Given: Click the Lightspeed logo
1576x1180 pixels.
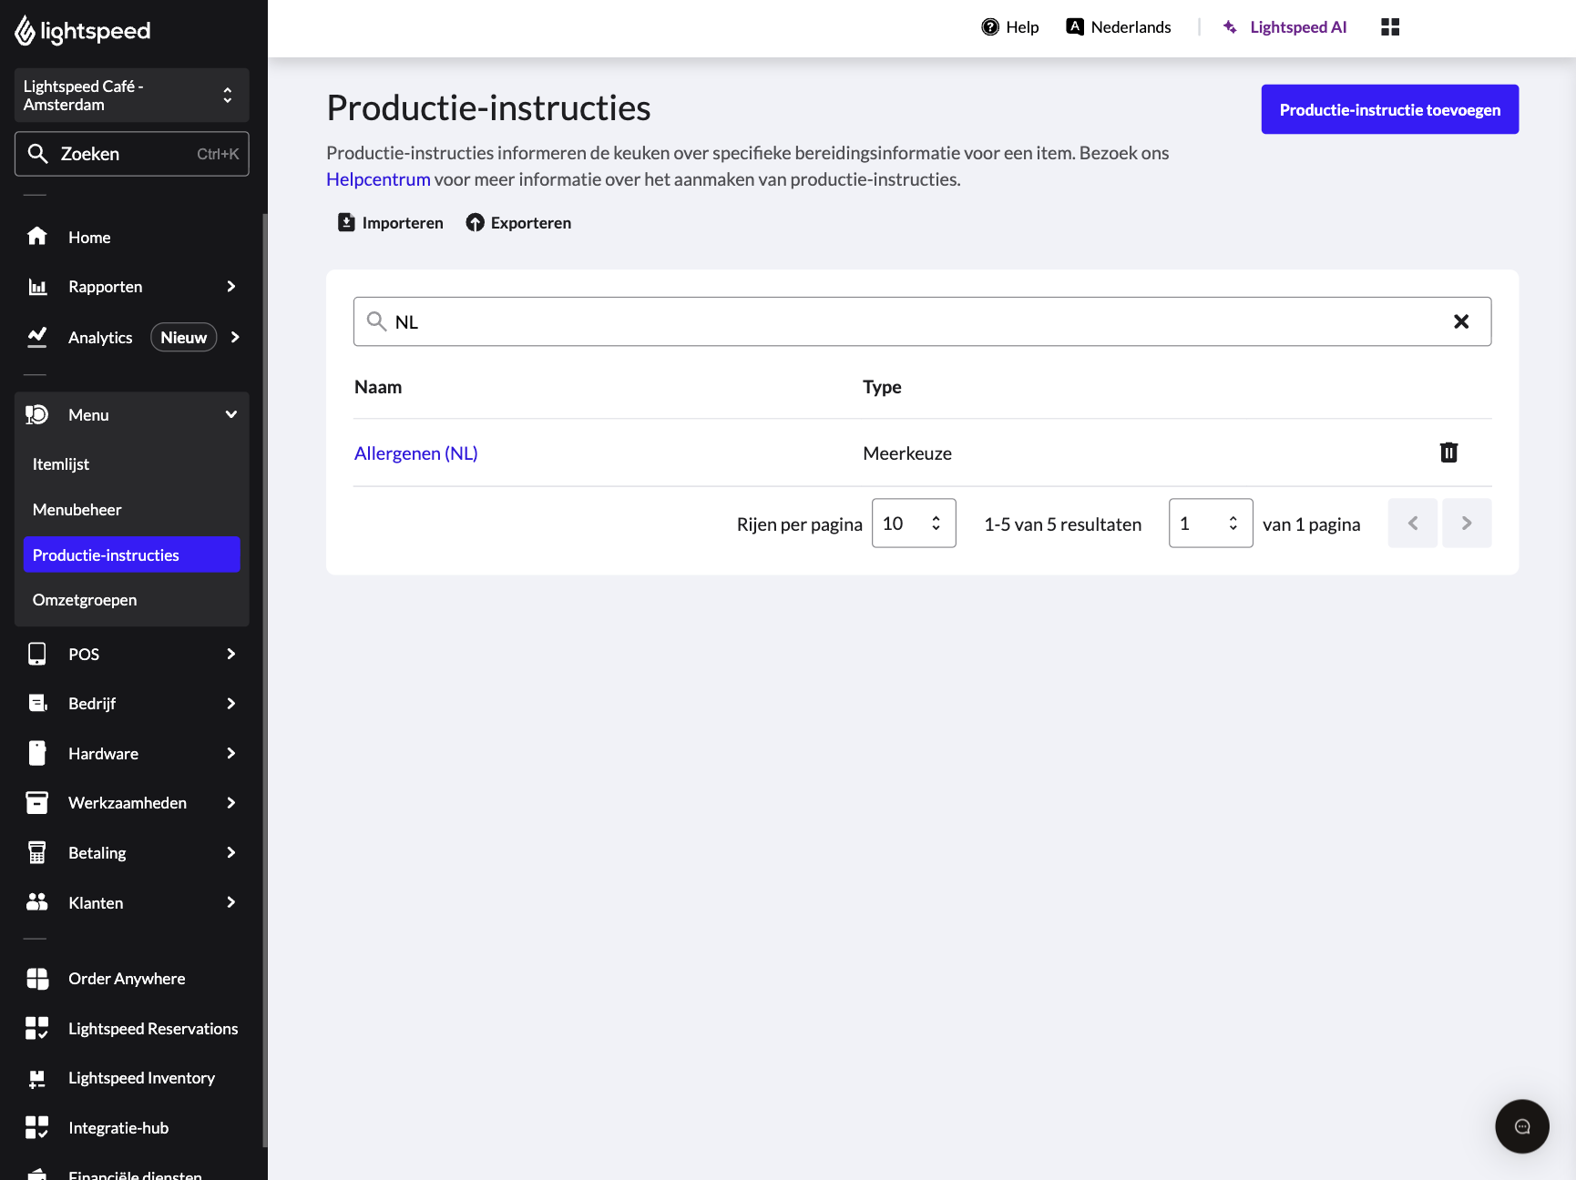Looking at the screenshot, I should point(82,30).
